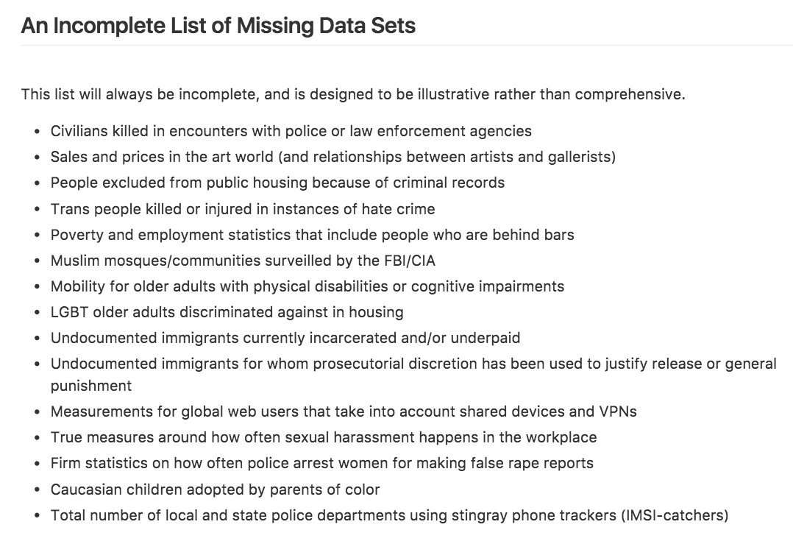Click the "Mobility for older adults" list item
Viewport: 793px width, 544px height.
[x=307, y=286]
